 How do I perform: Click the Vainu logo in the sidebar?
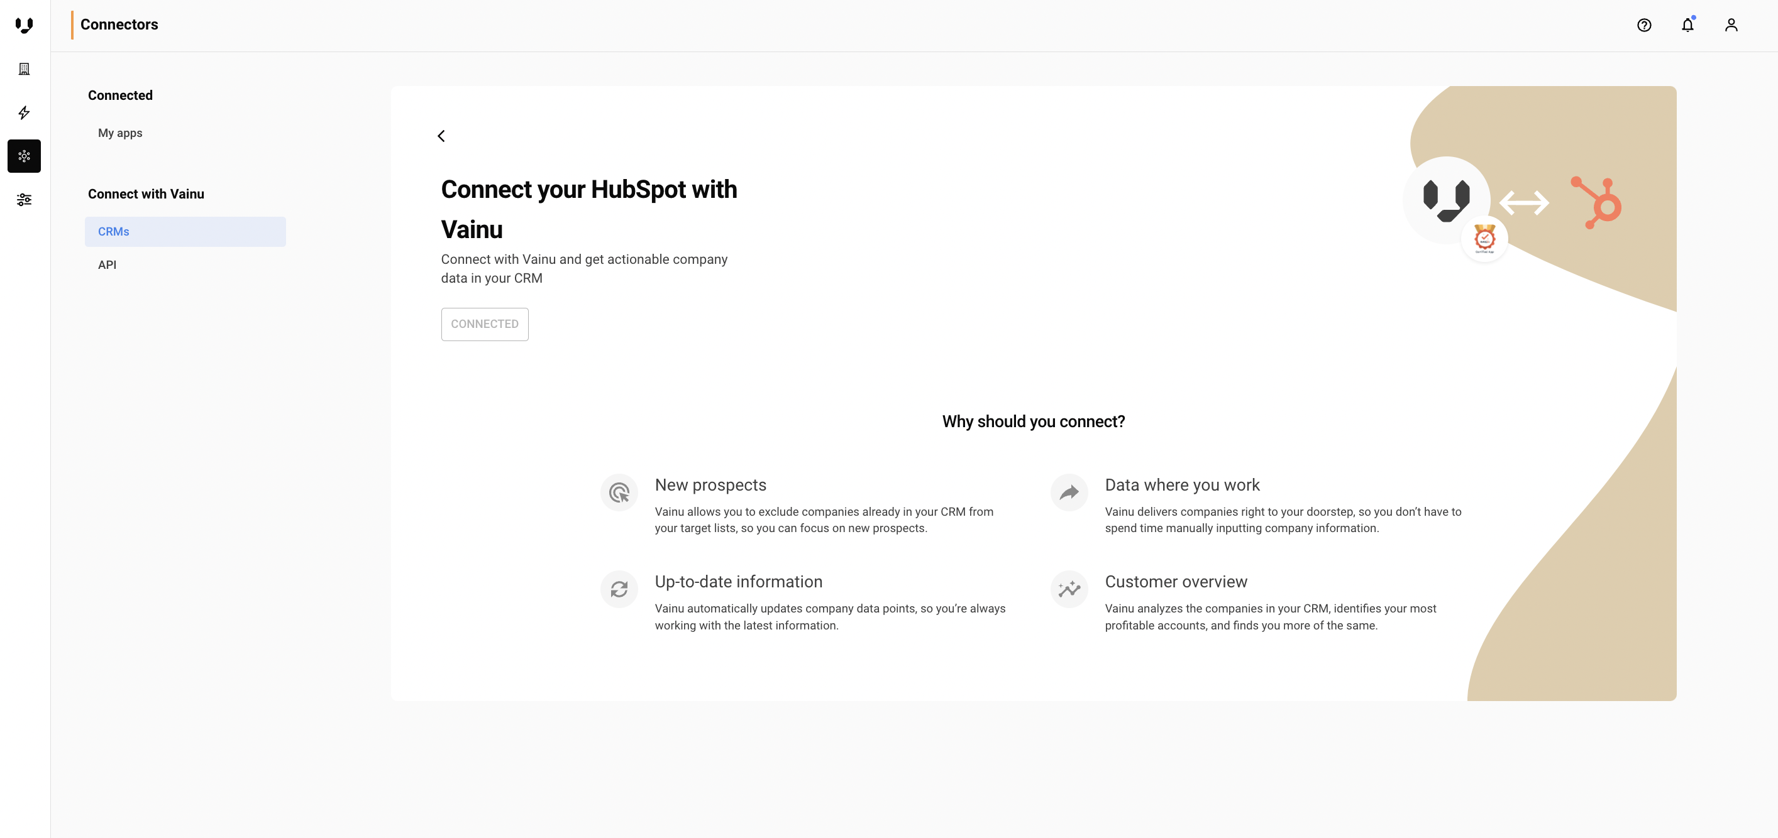click(x=24, y=26)
